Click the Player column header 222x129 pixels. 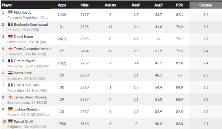pyautogui.click(x=7, y=5)
